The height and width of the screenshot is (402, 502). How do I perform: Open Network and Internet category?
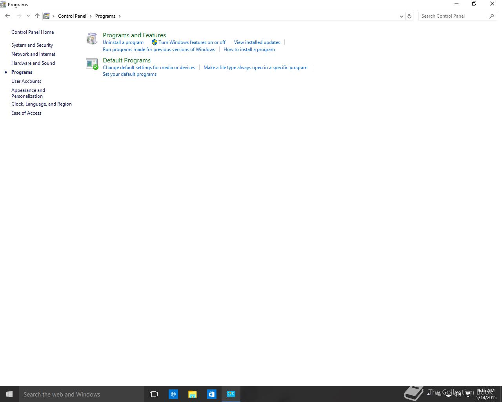33,54
